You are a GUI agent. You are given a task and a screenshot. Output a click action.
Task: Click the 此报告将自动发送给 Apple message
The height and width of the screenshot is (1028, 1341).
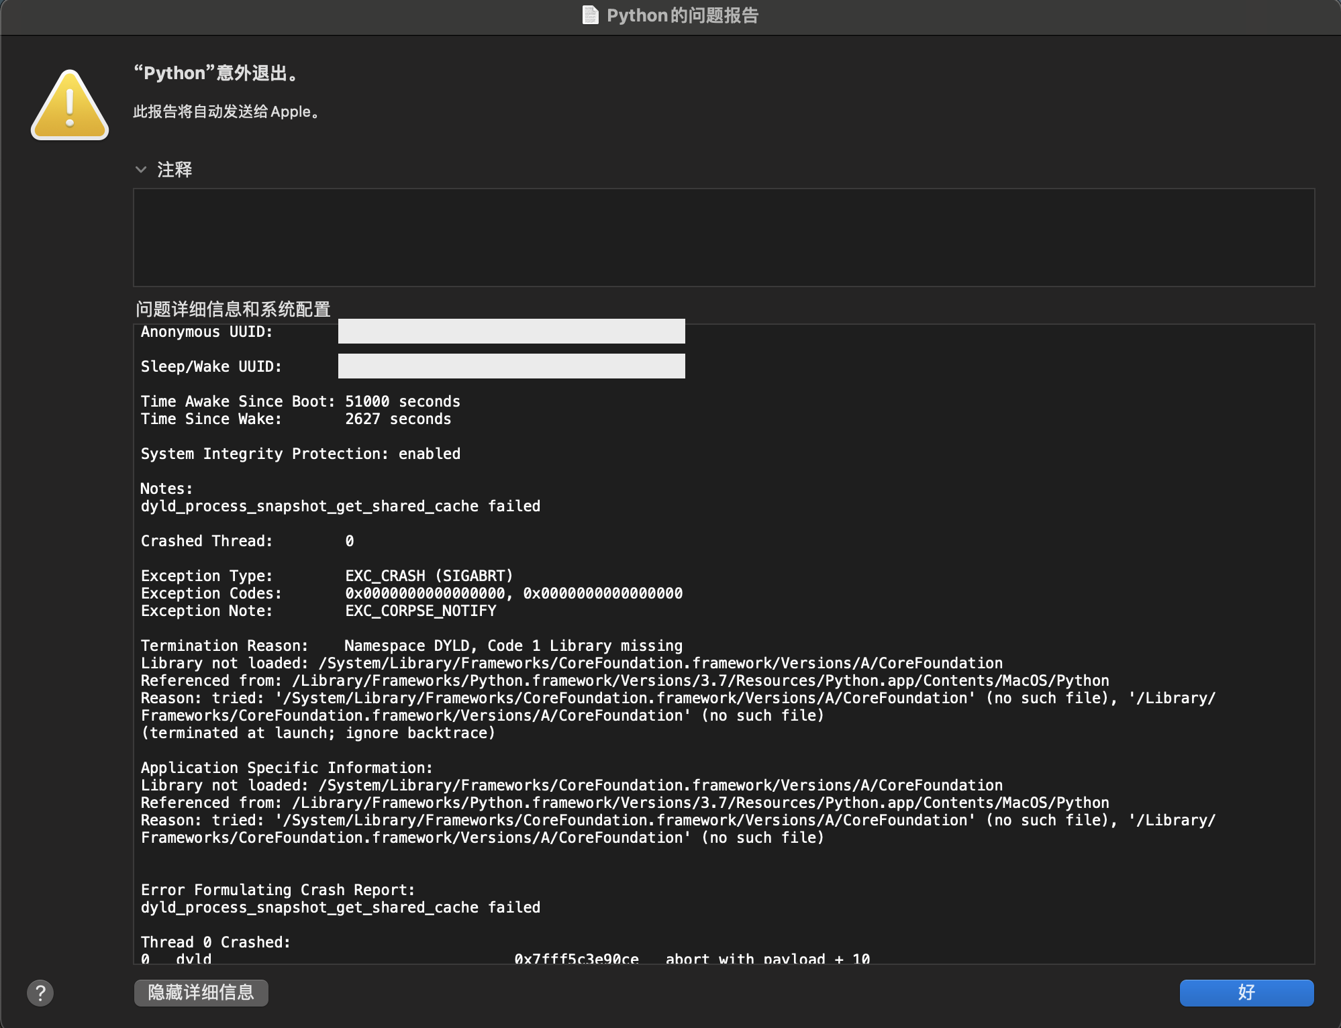tap(226, 111)
